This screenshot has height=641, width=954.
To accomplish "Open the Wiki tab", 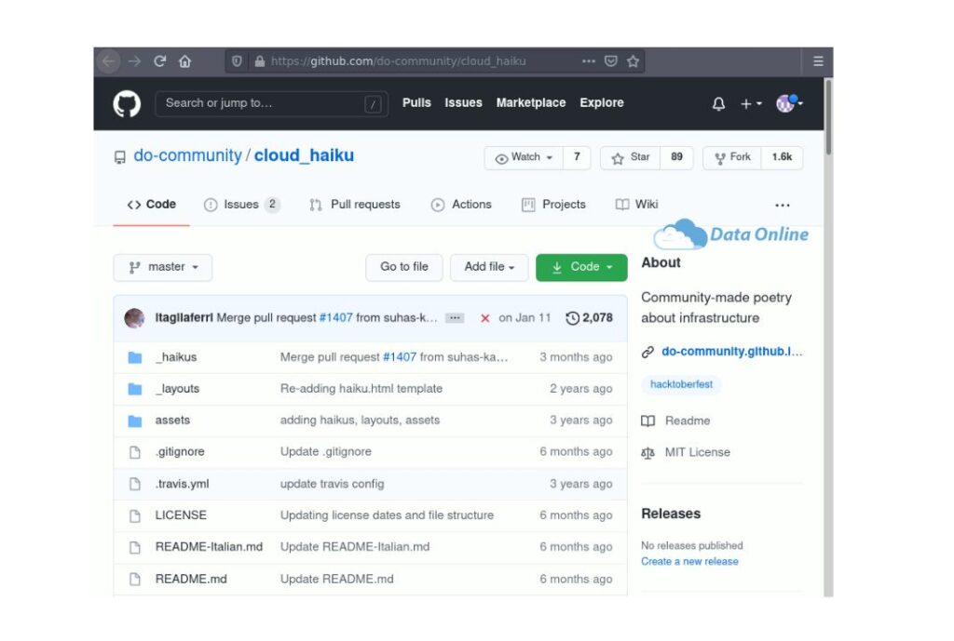I will (637, 205).
